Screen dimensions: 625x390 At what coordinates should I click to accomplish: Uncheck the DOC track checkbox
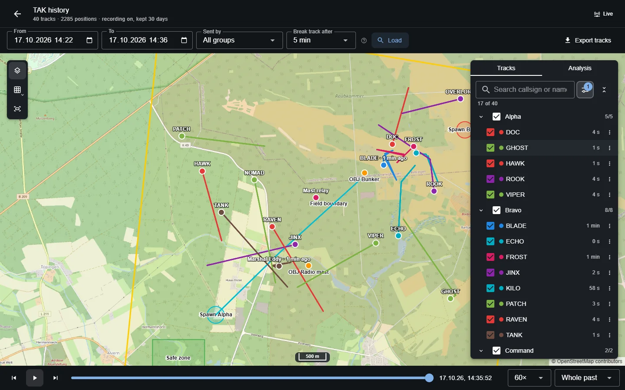(x=490, y=132)
